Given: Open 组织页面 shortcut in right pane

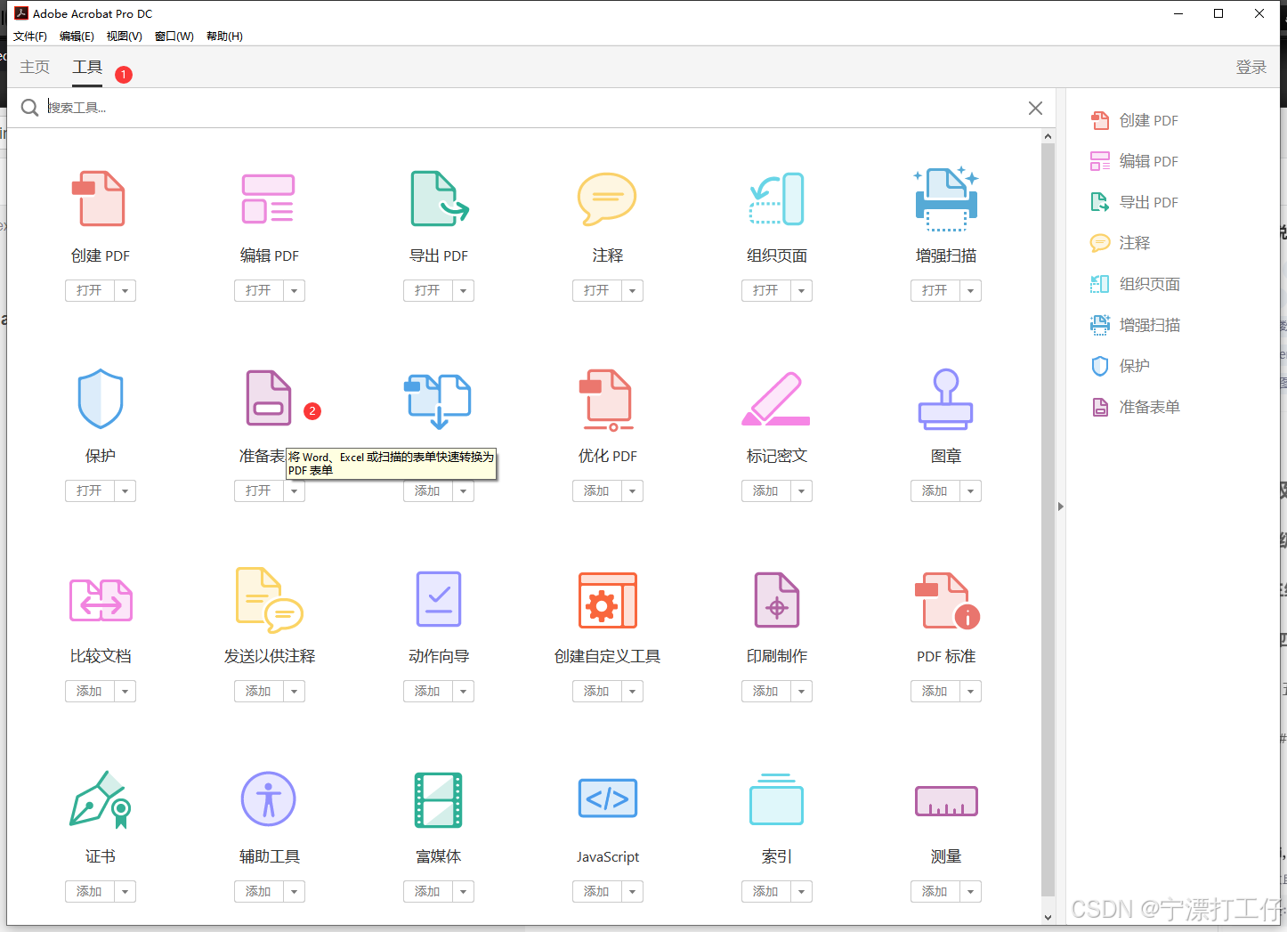Looking at the screenshot, I should pyautogui.click(x=1136, y=284).
